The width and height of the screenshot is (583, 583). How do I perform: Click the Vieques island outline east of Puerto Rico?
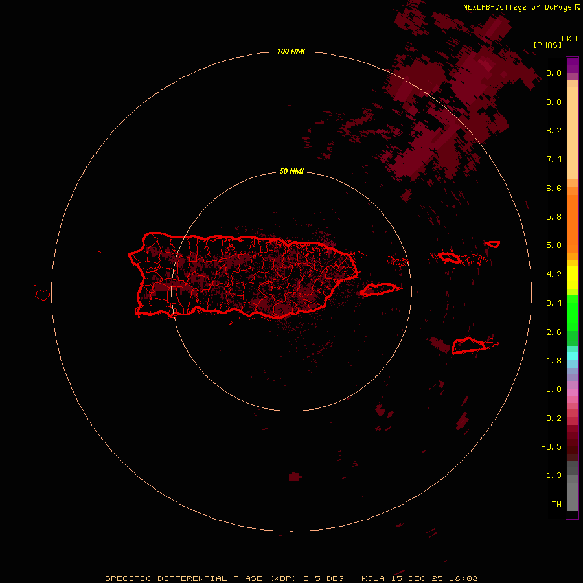pos(378,290)
